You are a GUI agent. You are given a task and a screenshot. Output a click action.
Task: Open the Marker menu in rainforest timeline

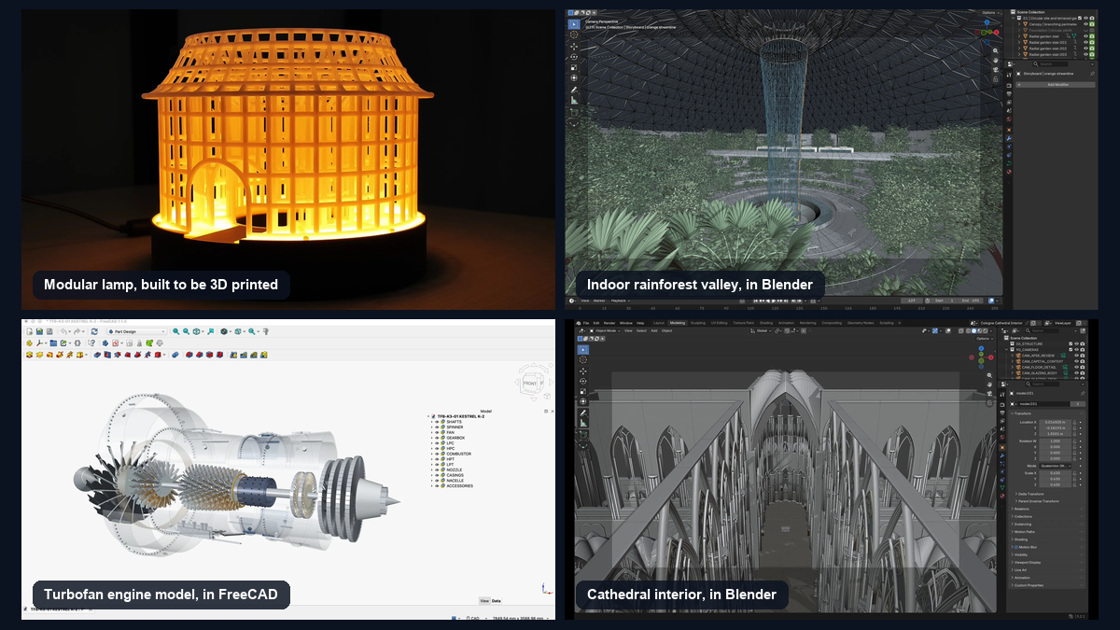pyautogui.click(x=599, y=301)
